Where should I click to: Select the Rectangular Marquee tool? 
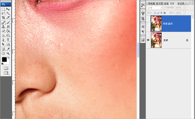[x=3, y=9]
